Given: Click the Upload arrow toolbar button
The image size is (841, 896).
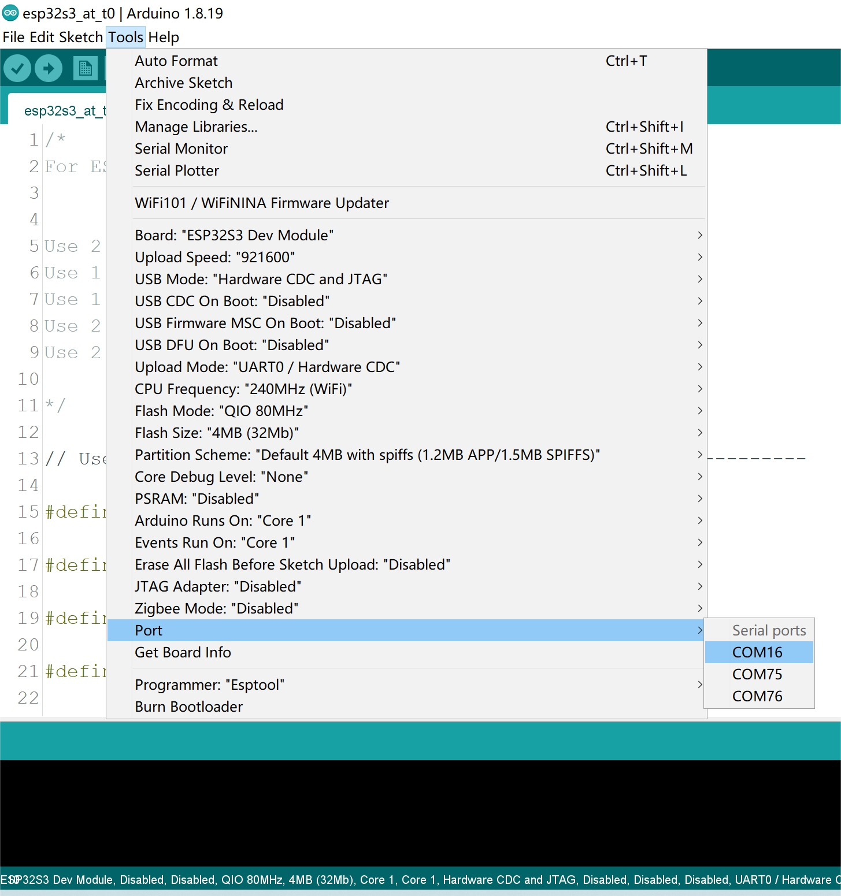Looking at the screenshot, I should pos(49,69).
